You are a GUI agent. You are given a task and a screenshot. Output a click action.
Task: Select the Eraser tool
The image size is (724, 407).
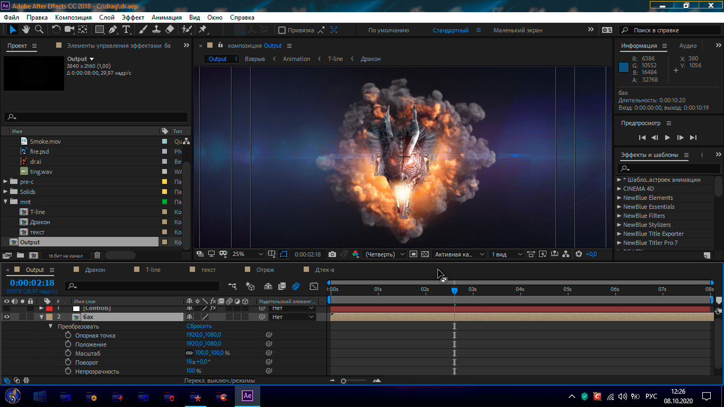(x=170, y=30)
